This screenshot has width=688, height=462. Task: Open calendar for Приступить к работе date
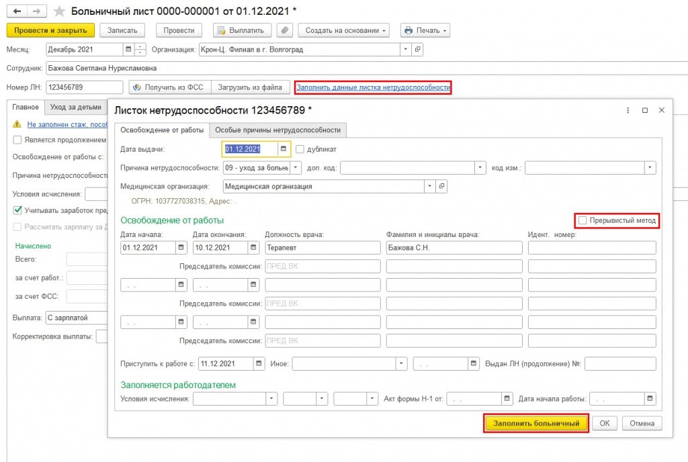click(259, 363)
